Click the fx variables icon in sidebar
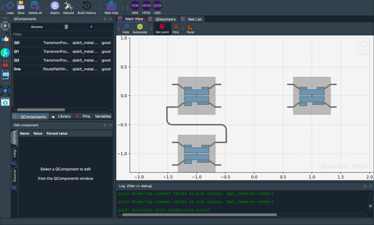 5,52
